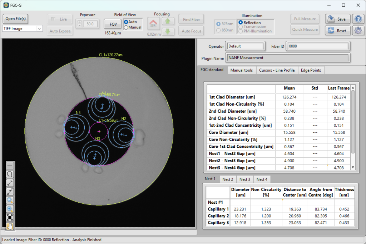
Task: Click the fit-to-screen expand icon
Action: click(x=10, y=218)
